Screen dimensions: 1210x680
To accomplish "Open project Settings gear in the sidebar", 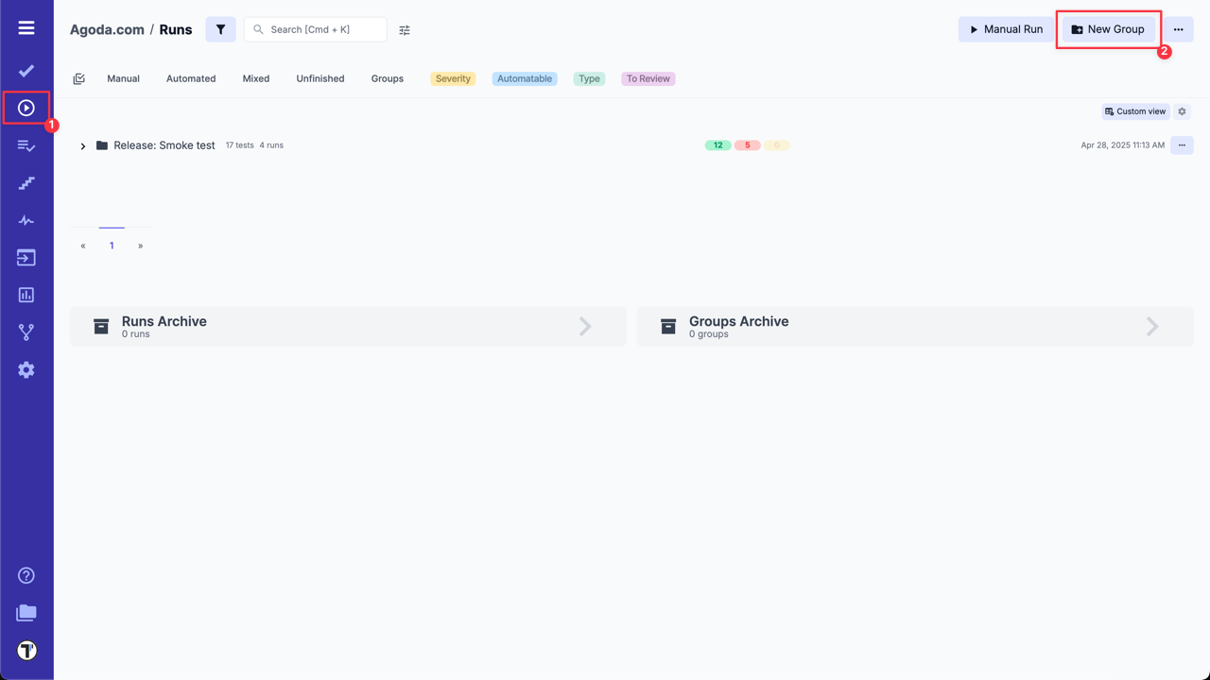I will (x=26, y=369).
